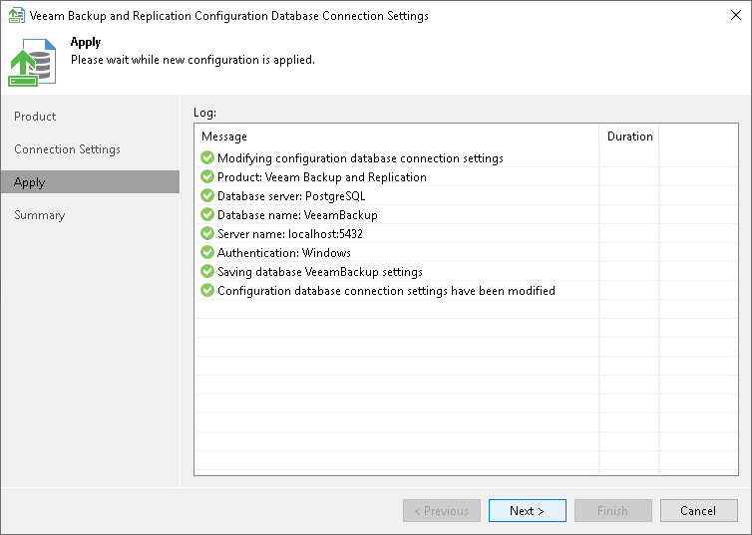Open the Connection Settings step
Viewport: 752px width, 535px height.
[x=67, y=149]
